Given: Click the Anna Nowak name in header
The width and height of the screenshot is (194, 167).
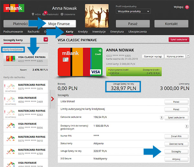Looking at the screenshot, I should point(64,8).
